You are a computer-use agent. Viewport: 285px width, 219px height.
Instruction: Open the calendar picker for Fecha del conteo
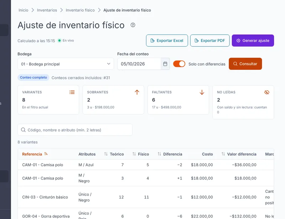pos(165,64)
